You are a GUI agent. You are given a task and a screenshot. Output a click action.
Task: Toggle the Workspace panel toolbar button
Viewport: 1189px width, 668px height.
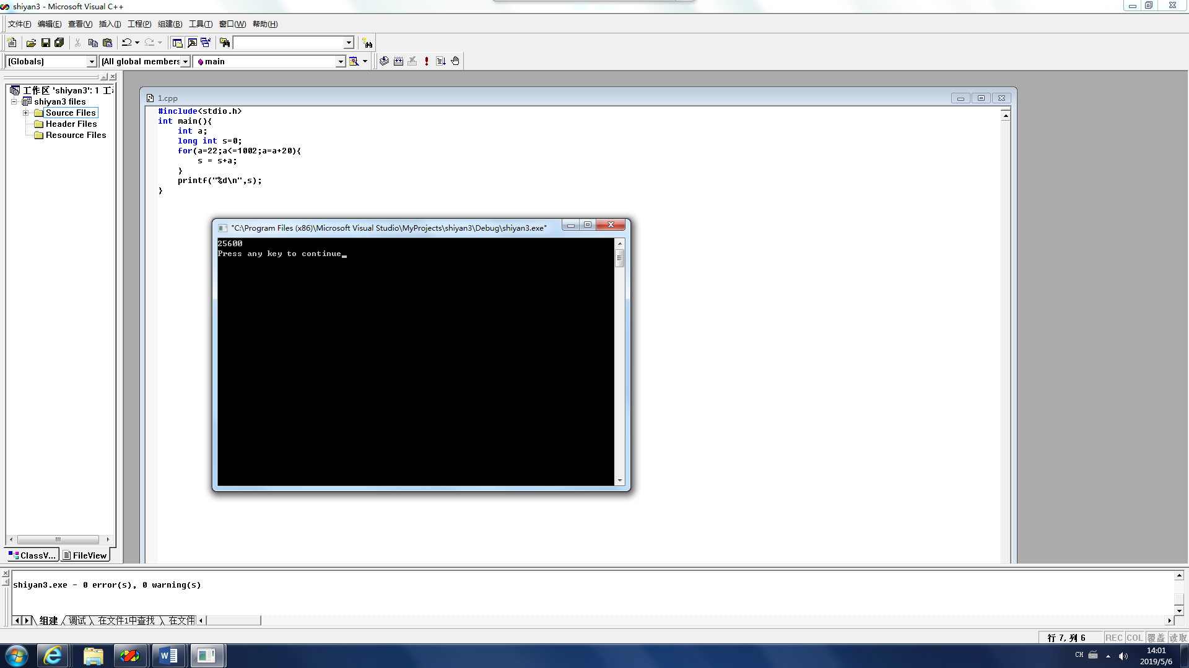coord(177,43)
